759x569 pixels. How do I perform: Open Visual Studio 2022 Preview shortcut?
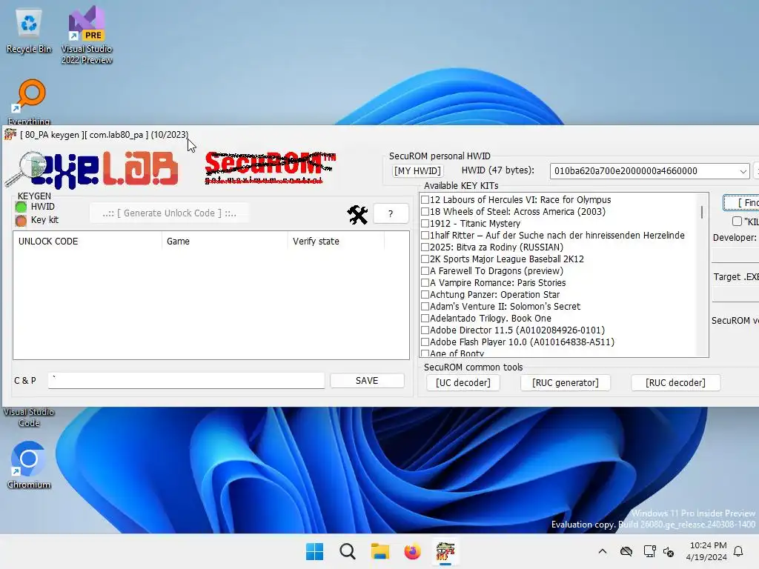(x=87, y=36)
